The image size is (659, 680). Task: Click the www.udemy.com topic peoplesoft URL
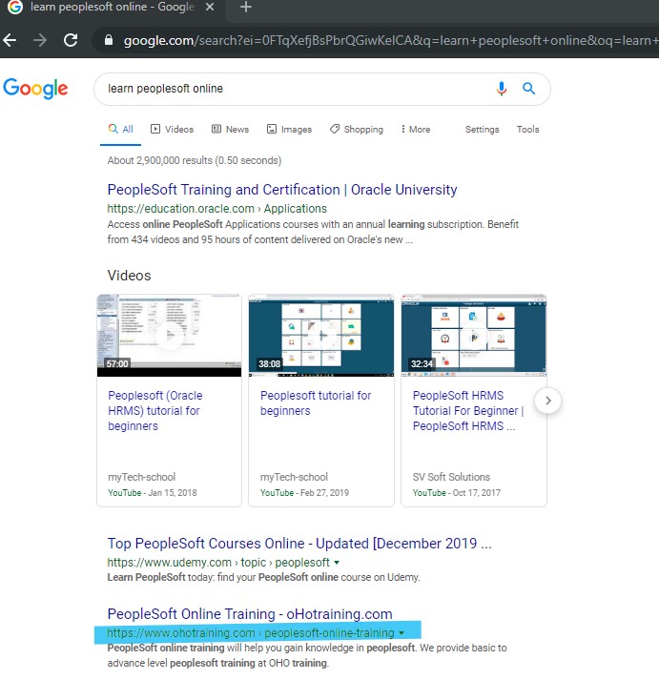pos(218,563)
